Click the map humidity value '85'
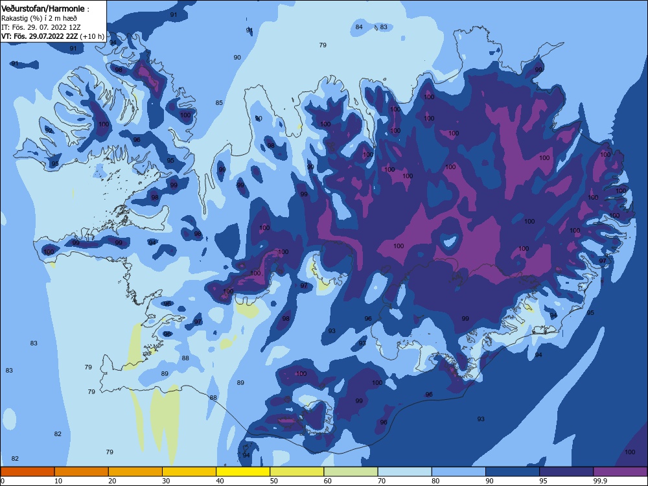Screen dimensions: 648x486 (219, 103)
